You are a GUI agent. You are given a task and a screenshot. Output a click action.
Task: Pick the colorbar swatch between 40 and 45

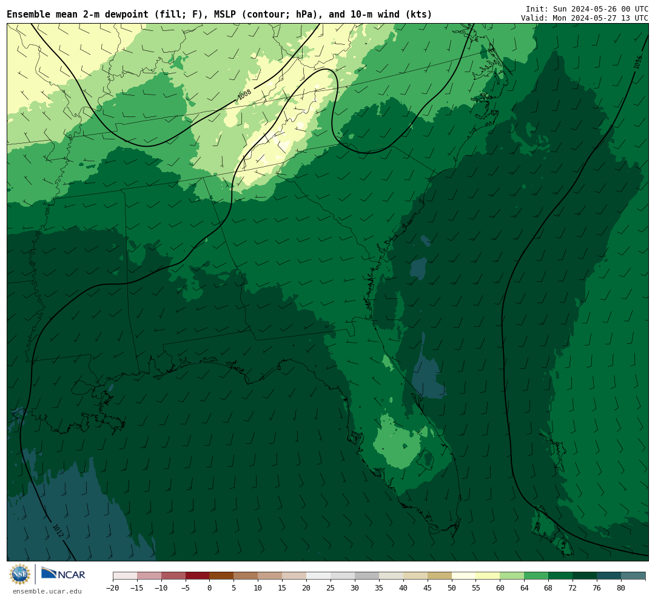click(415, 576)
